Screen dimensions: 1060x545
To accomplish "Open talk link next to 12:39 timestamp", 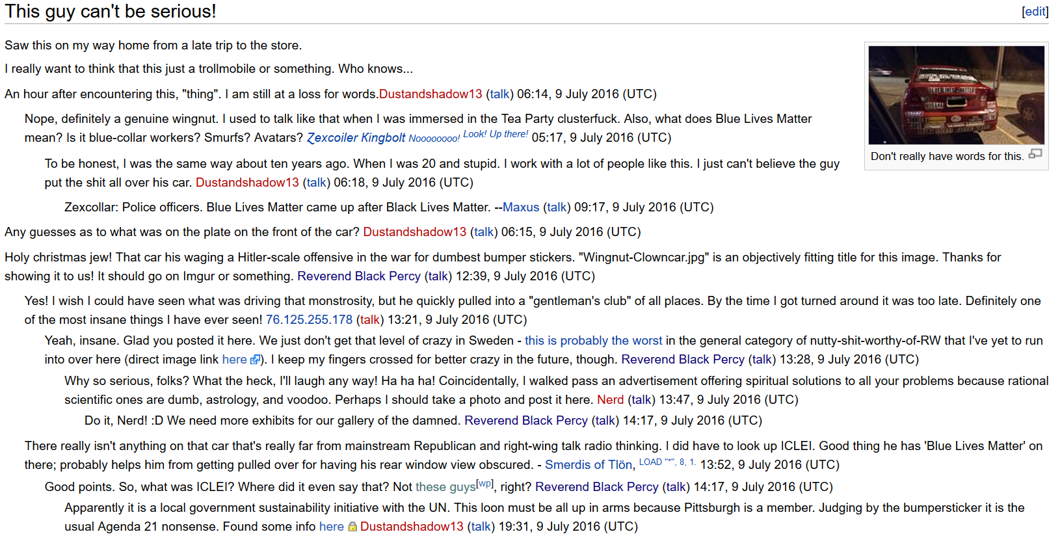I will [x=438, y=276].
